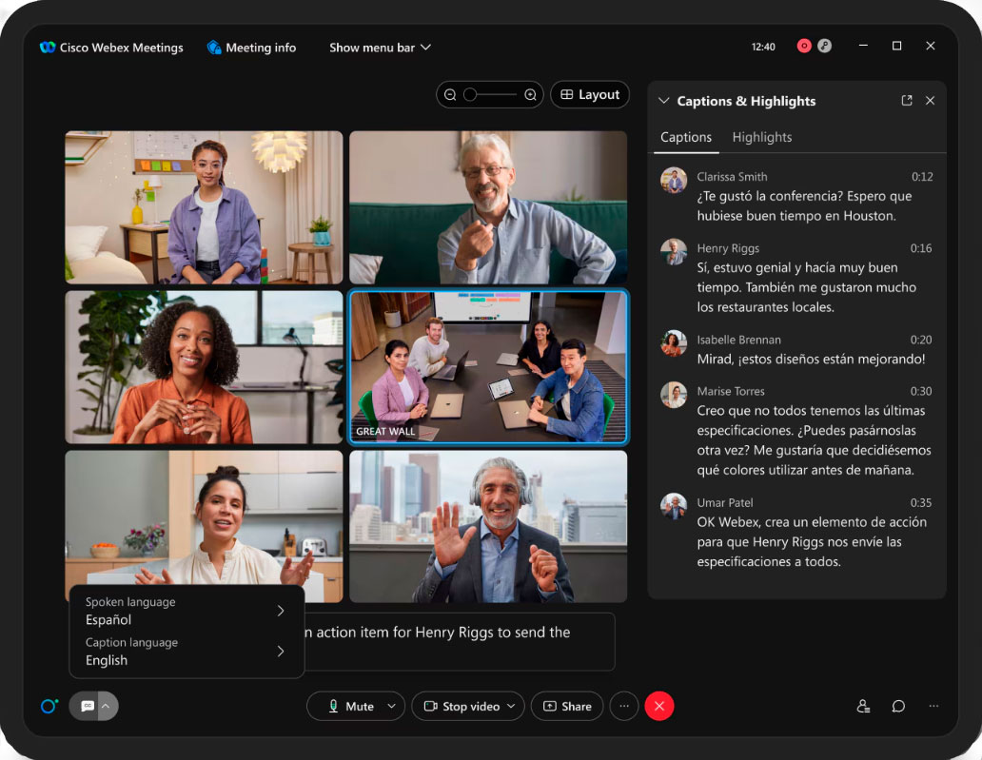Click the red recording indicator icon
This screenshot has width=982, height=760.
[x=804, y=46]
